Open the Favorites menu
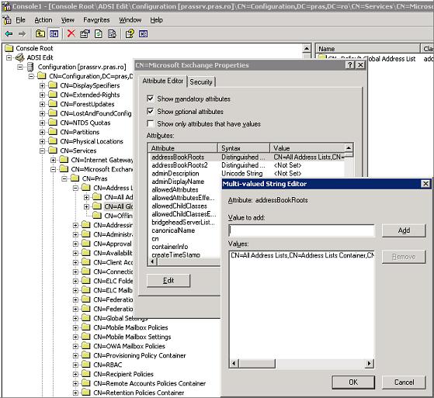Screen dimensions: 434x398 click(96, 20)
